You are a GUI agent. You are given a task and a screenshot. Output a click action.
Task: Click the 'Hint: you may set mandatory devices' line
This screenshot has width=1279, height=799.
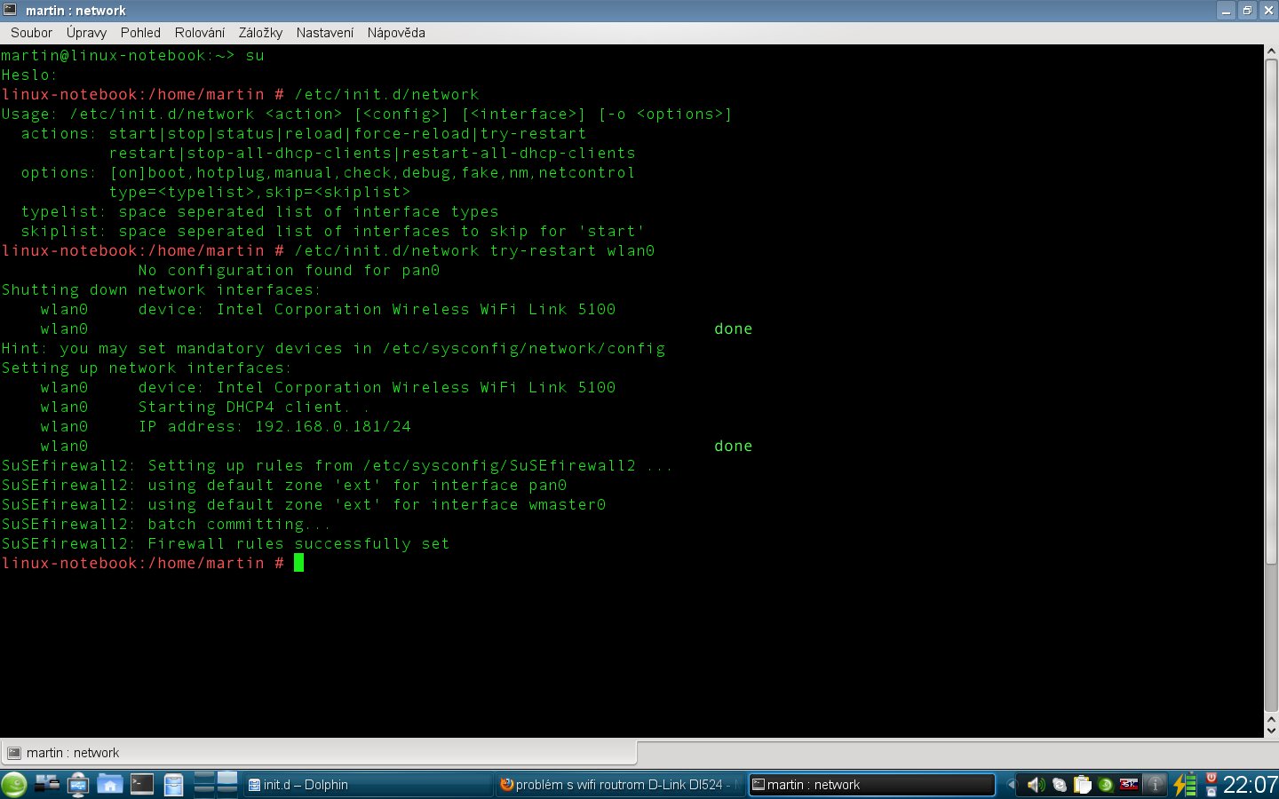(333, 348)
